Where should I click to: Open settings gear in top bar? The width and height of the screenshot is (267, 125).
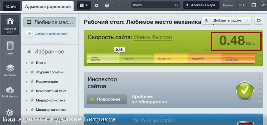click(x=96, y=5)
